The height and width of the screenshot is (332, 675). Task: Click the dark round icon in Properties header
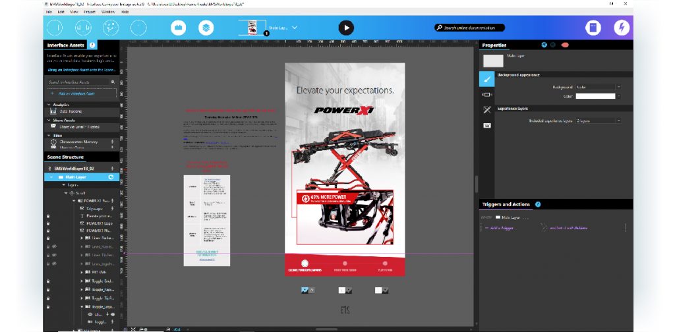tap(553, 45)
